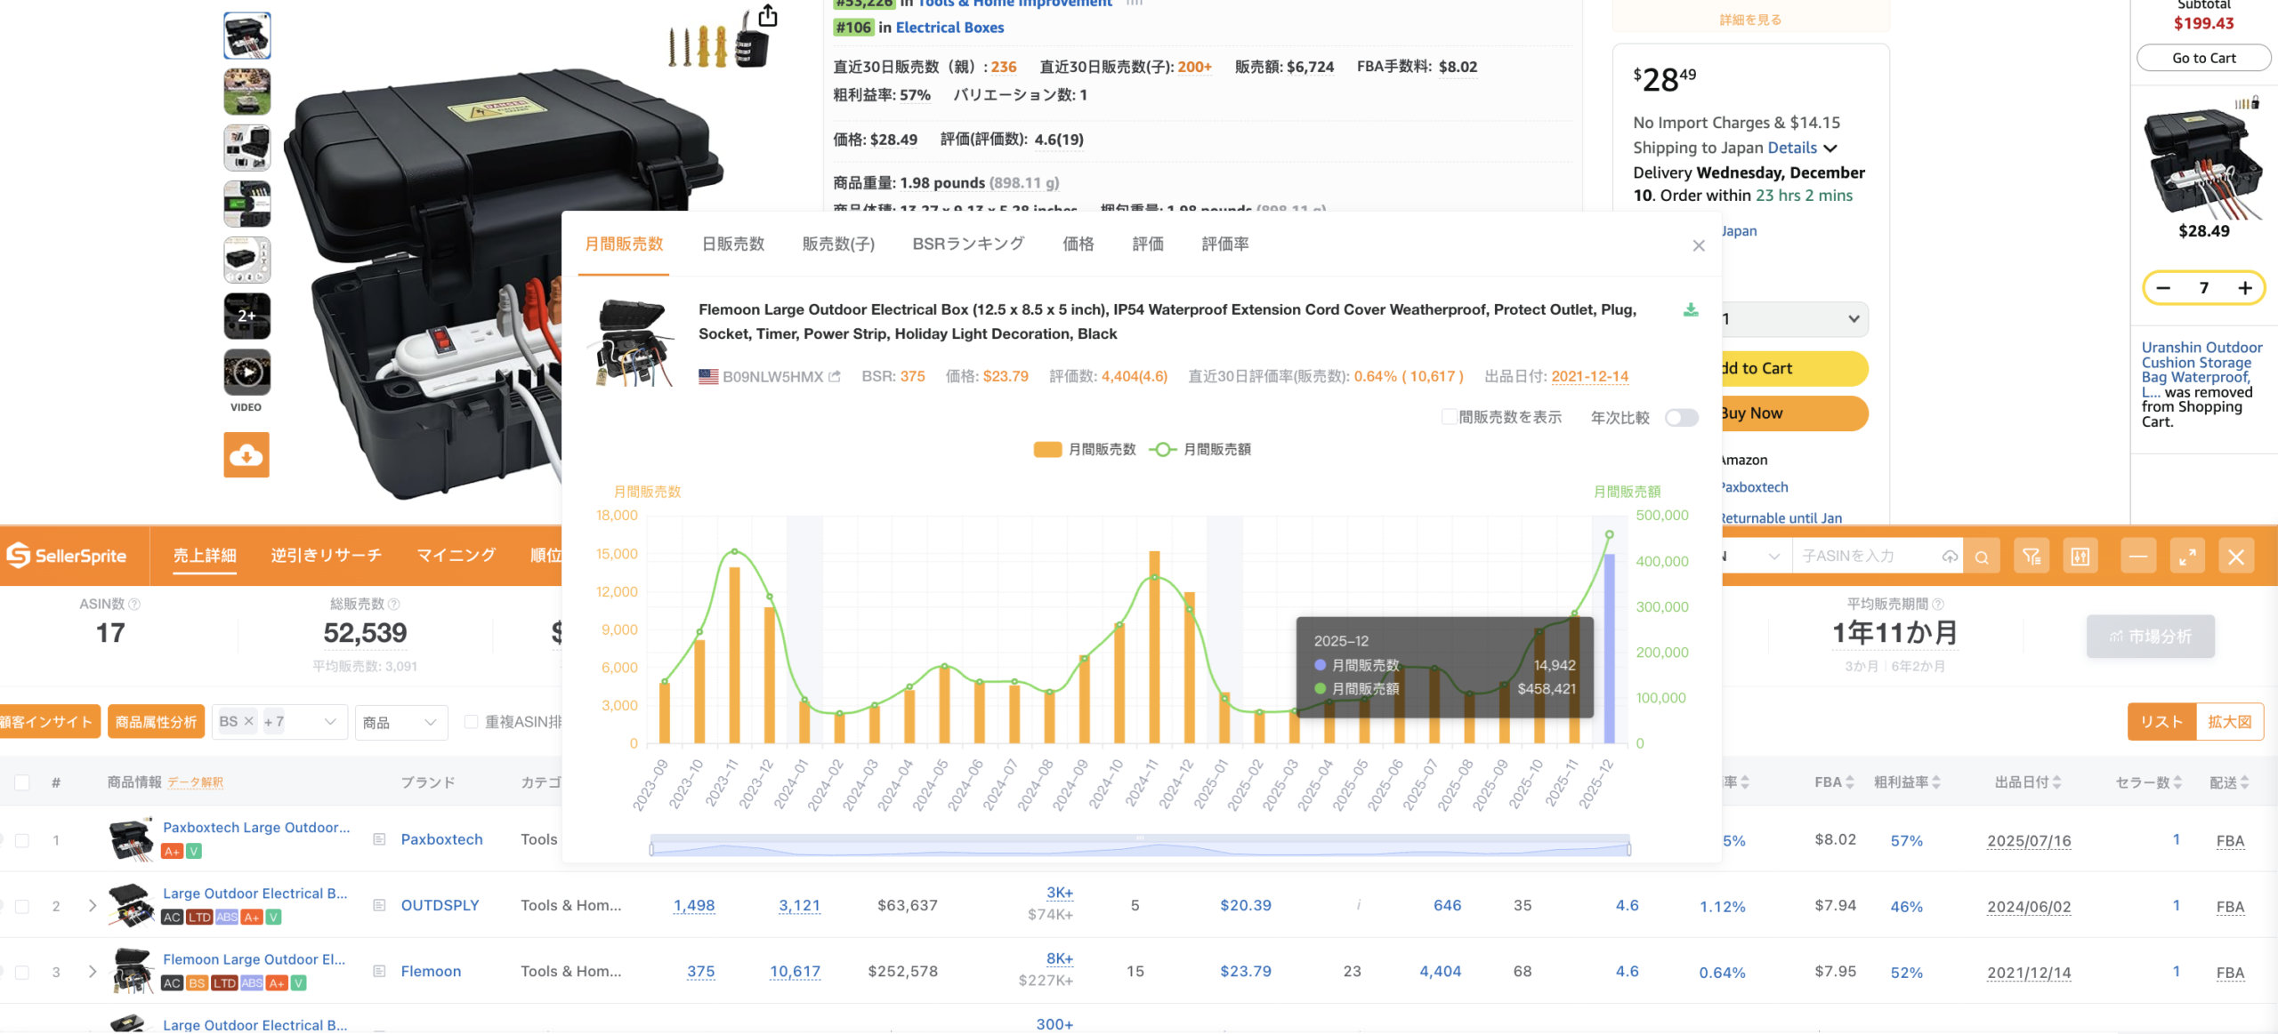Download chart data via green download icon
This screenshot has height=1034, width=2278.
[1691, 309]
